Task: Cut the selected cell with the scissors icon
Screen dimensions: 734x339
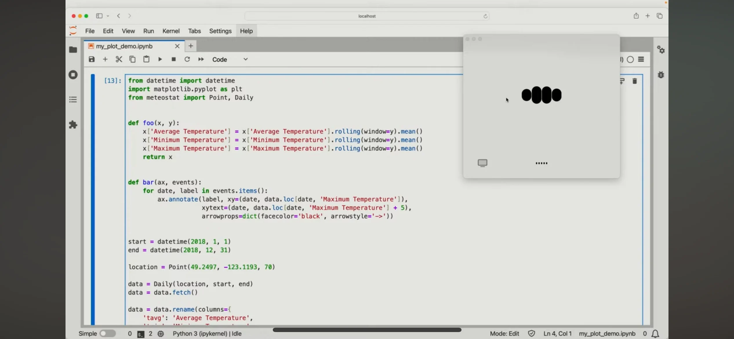Action: coord(119,59)
